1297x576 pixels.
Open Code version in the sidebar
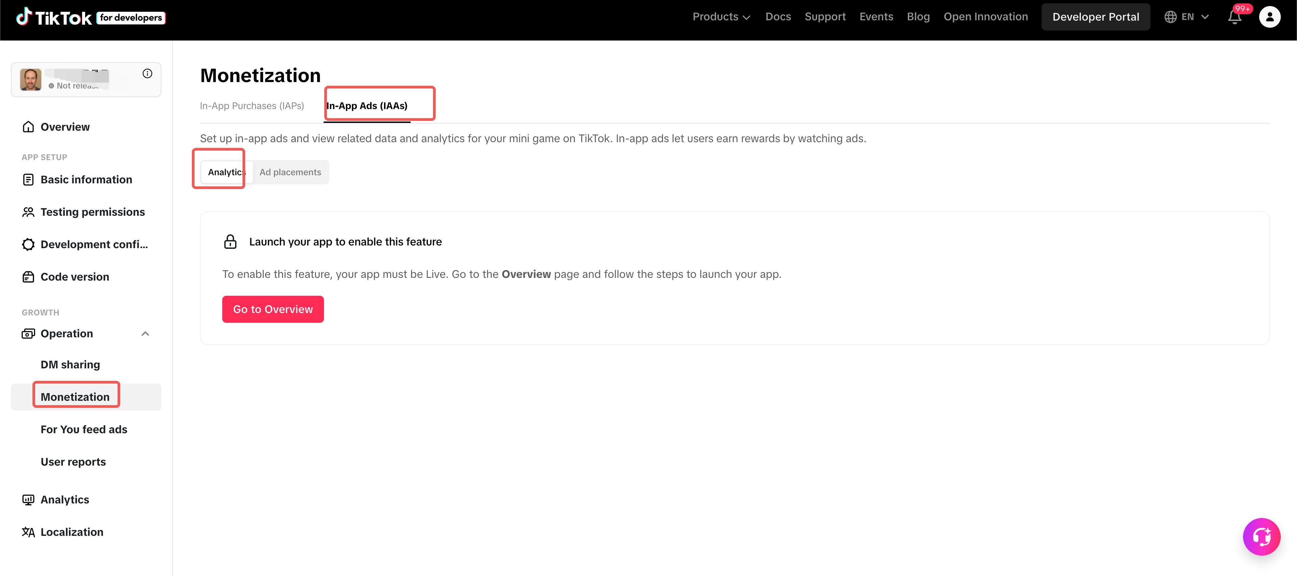click(x=75, y=277)
